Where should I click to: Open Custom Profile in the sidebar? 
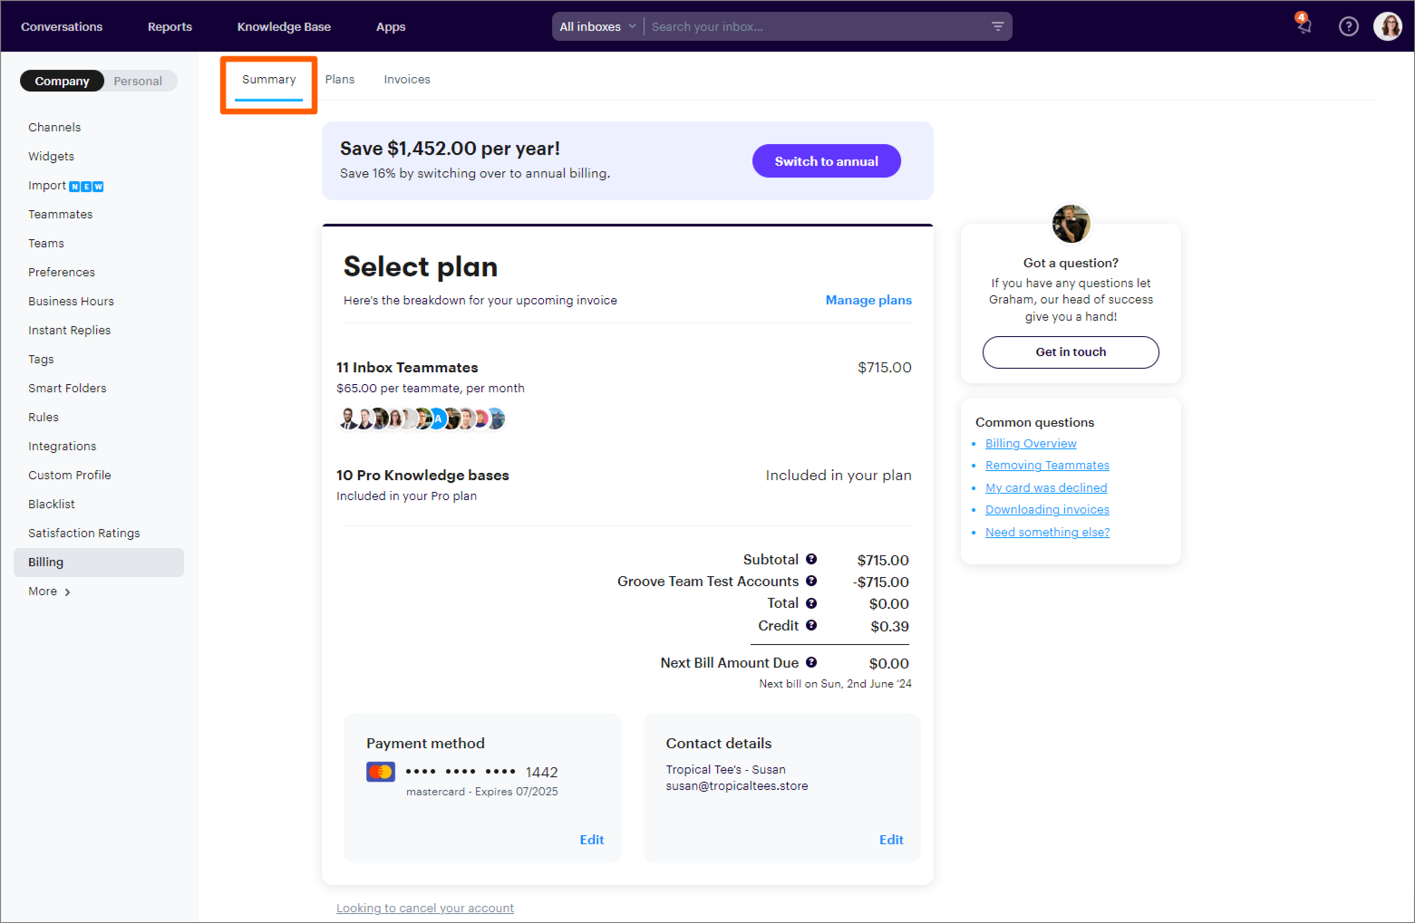point(70,475)
